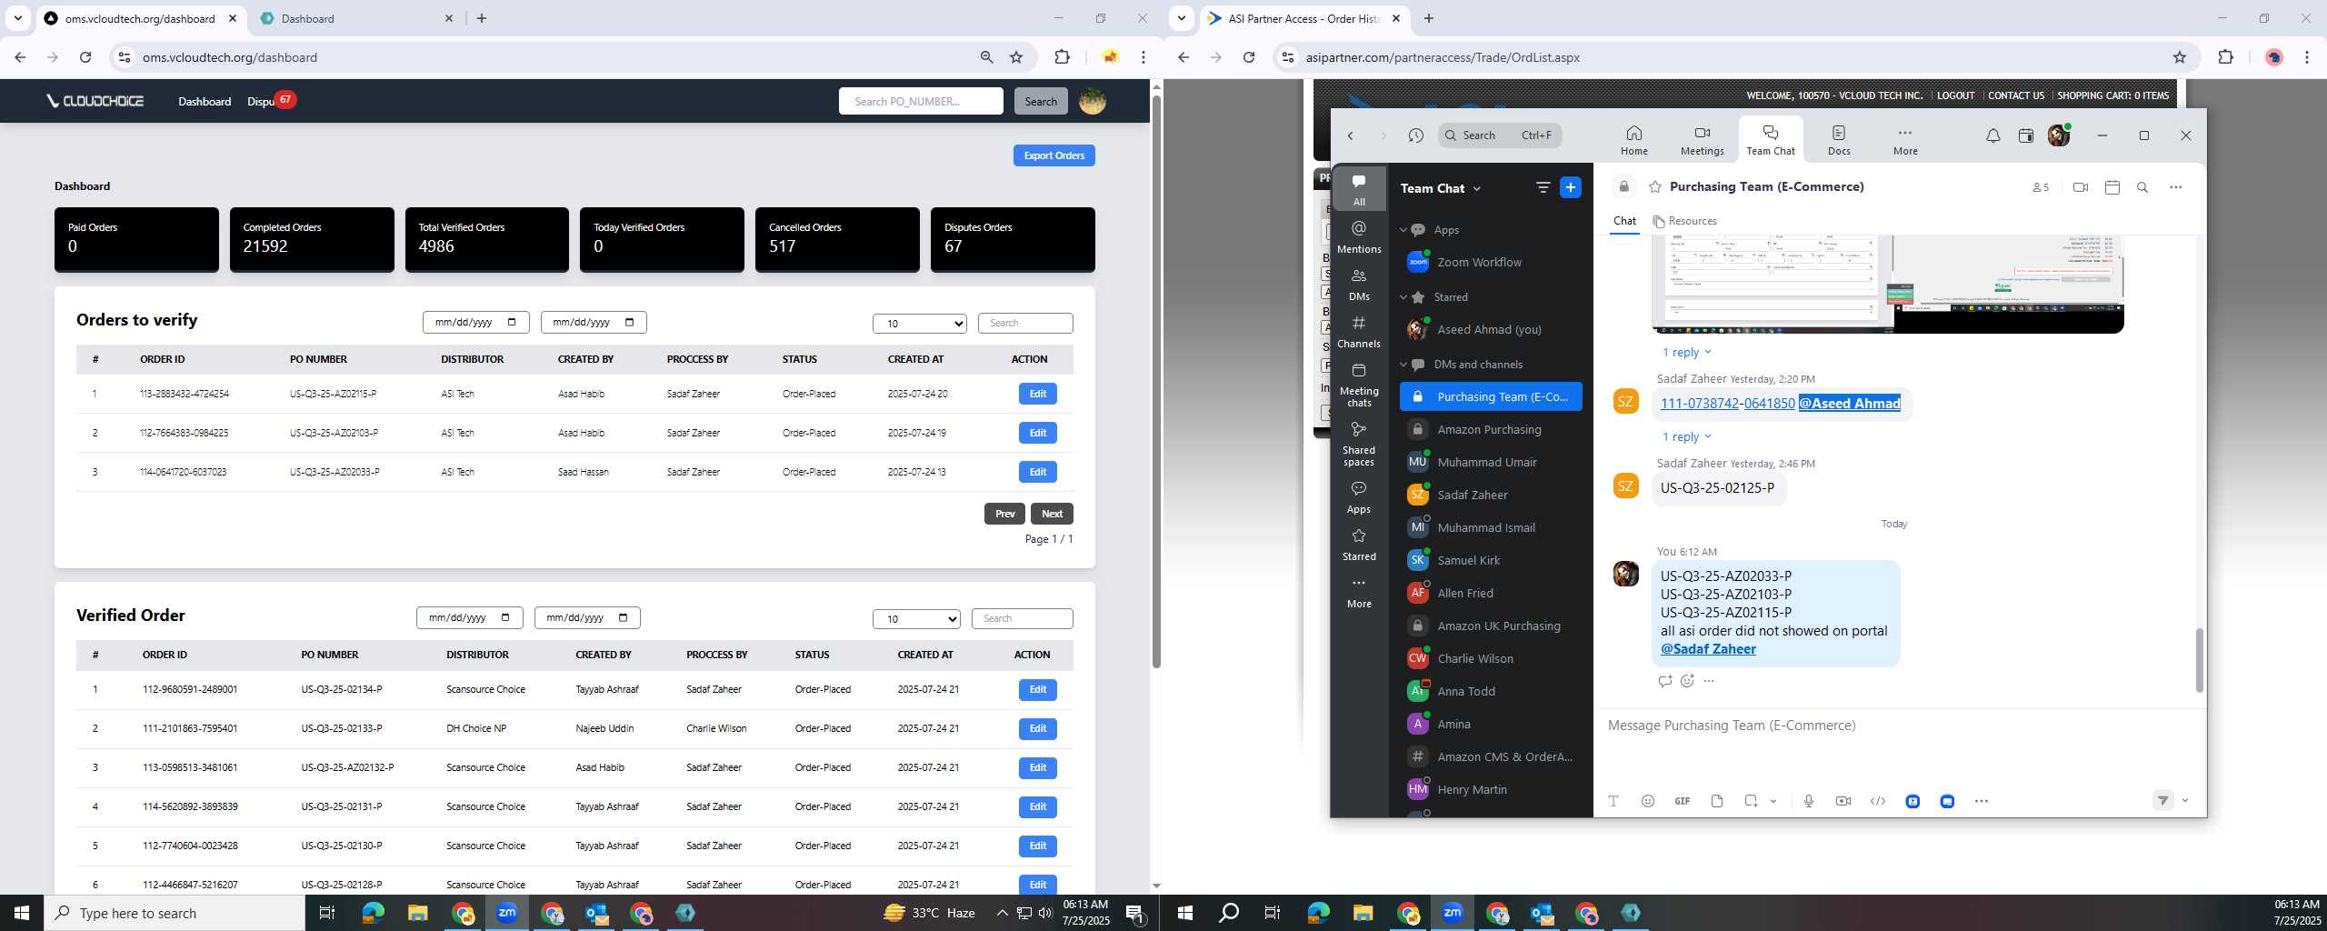Open the screenshot thumbnail in Zoom chat
Image resolution: width=2327 pixels, height=931 pixels.
pos(1888,284)
